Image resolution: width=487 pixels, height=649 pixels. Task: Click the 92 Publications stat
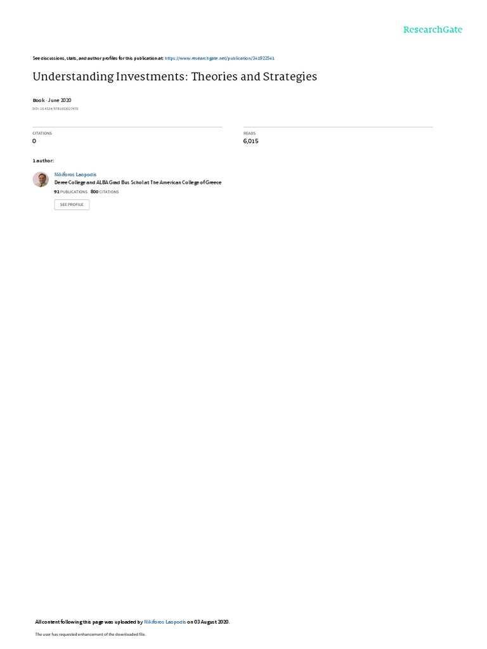[x=71, y=192]
